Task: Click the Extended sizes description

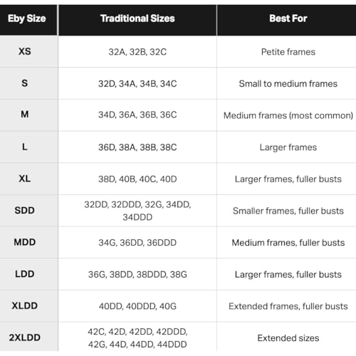Action: 288,338
